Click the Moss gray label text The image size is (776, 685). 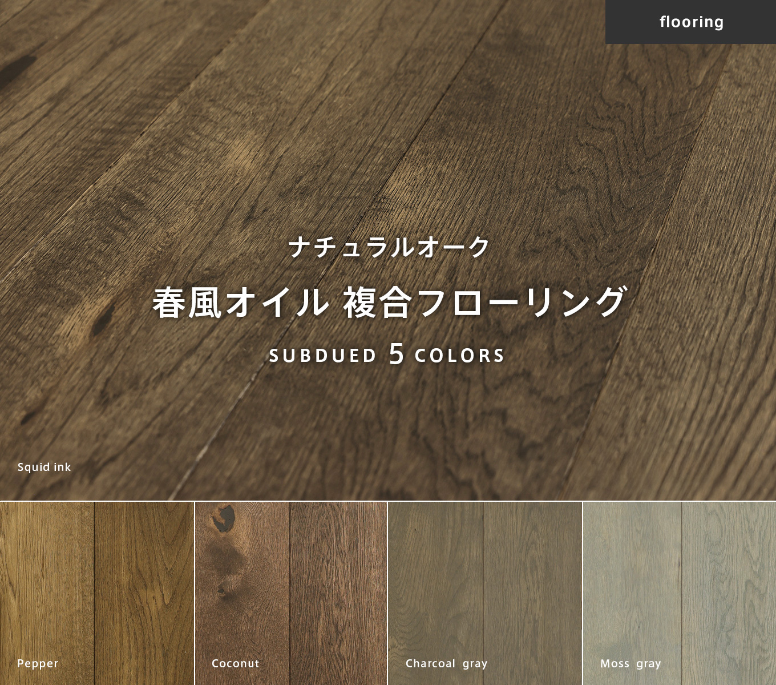pos(630,663)
